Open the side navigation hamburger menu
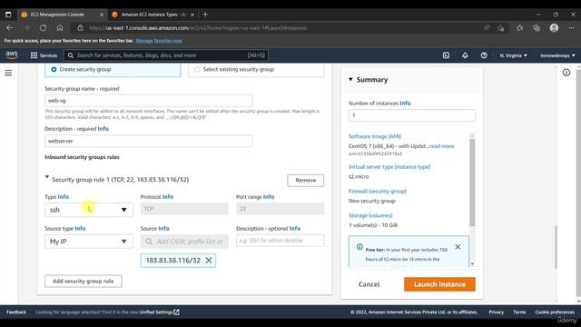 point(8,73)
